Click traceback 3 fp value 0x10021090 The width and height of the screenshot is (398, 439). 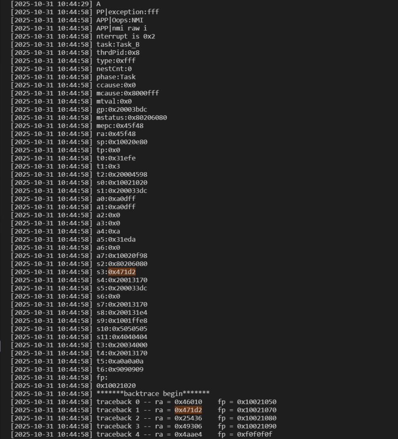tap(257, 426)
